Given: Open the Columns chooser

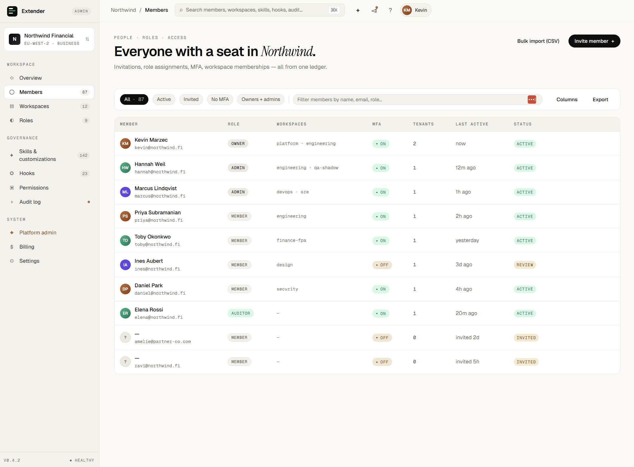Looking at the screenshot, I should pyautogui.click(x=567, y=99).
